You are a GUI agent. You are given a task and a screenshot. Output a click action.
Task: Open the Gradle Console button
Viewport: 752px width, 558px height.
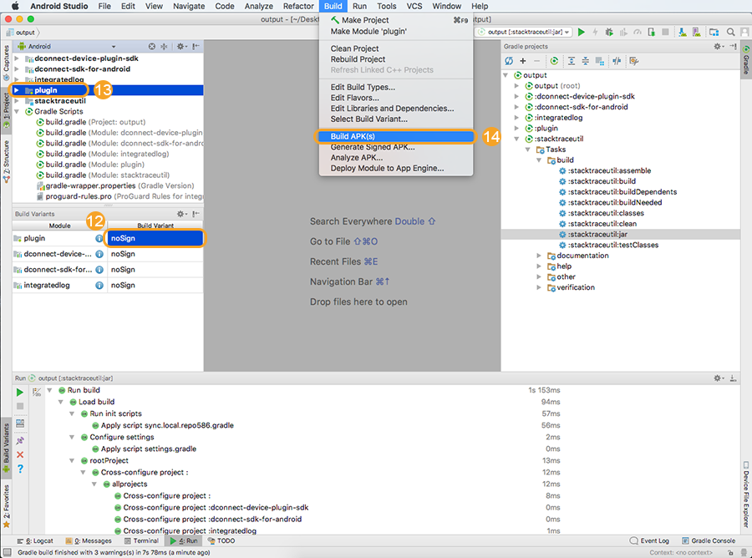[709, 540]
